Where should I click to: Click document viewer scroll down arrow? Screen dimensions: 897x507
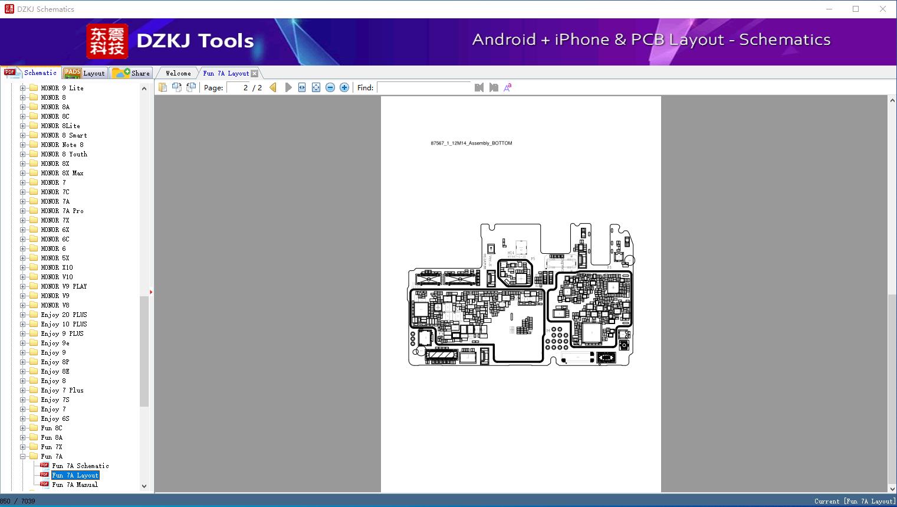[892, 488]
